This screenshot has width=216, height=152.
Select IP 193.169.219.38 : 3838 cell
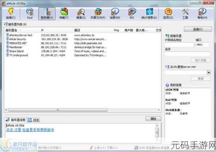click(x=54, y=39)
